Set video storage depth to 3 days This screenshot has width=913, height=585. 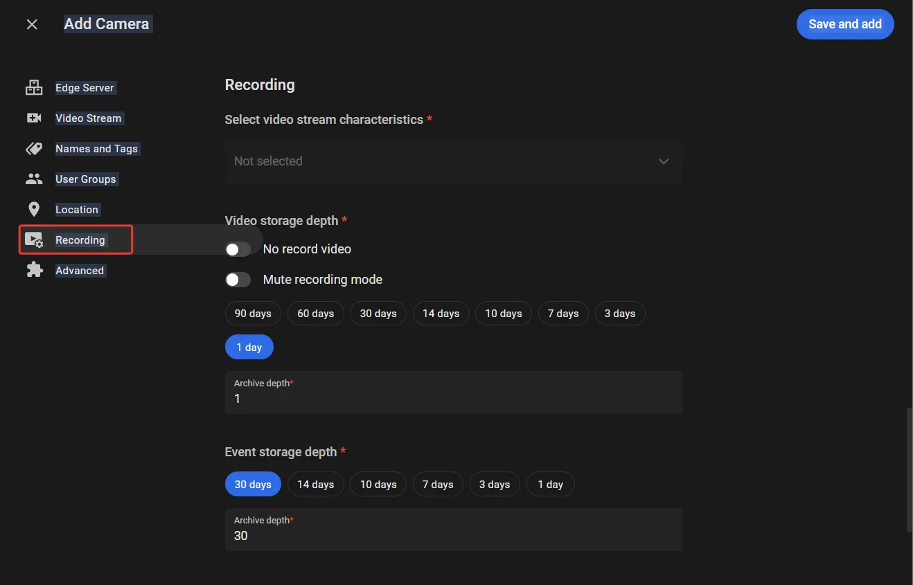coord(620,314)
